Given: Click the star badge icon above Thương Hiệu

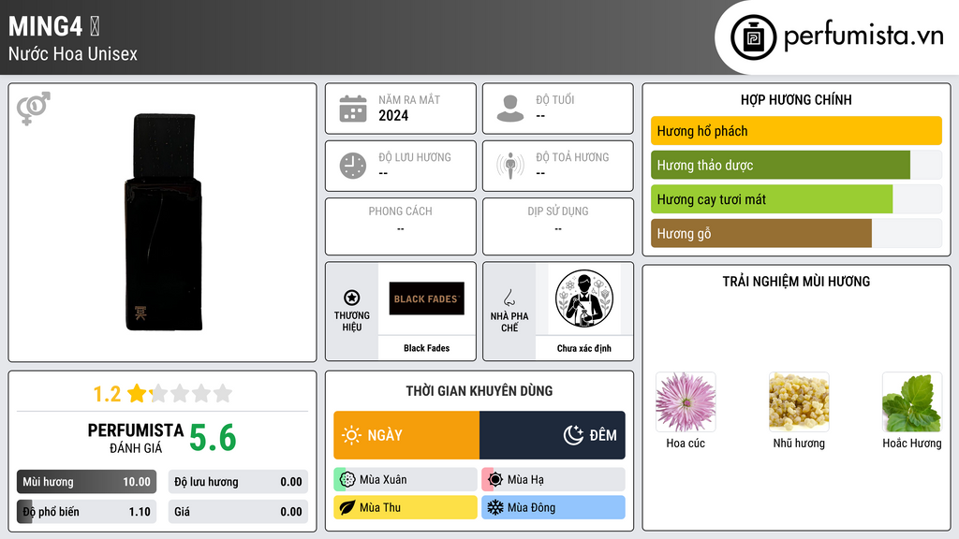Looking at the screenshot, I should pyautogui.click(x=352, y=298).
